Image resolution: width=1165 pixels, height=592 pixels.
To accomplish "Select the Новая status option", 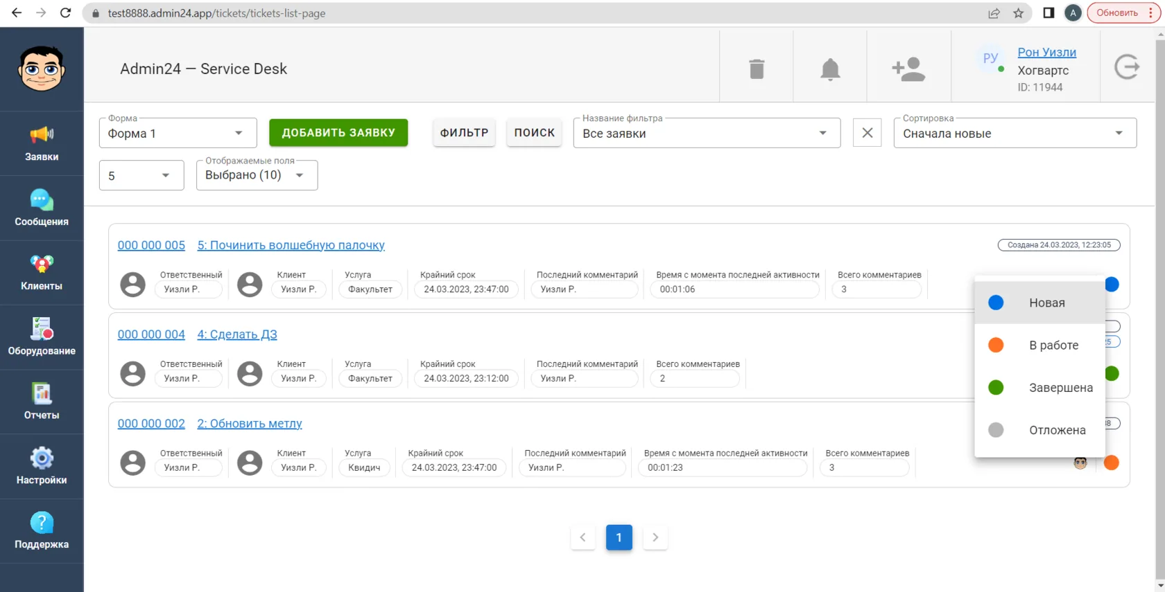I will click(x=1039, y=303).
